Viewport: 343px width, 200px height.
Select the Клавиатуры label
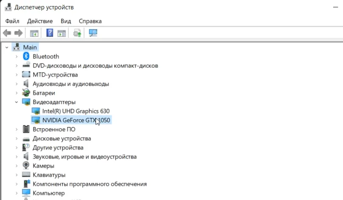(49, 175)
